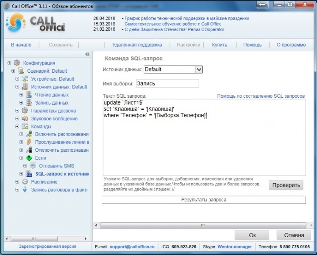Click the Wentor.manager Skype link
Viewport: 317px width, 255px height.
click(x=235, y=246)
